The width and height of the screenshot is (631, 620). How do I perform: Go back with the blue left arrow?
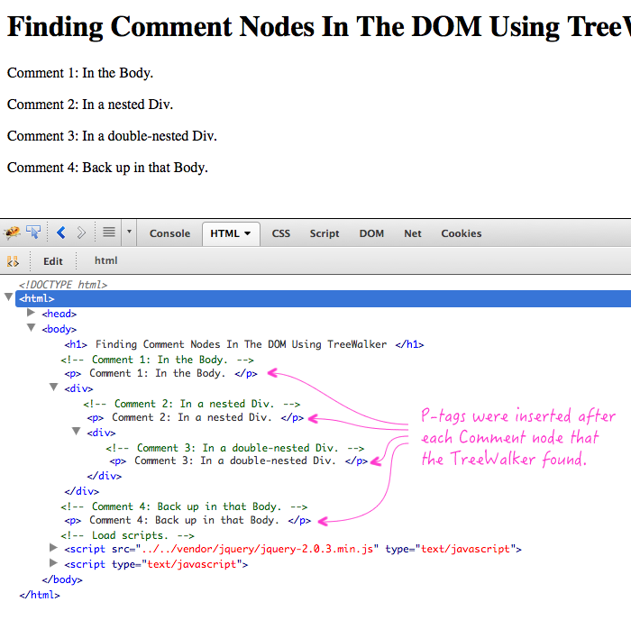[61, 232]
